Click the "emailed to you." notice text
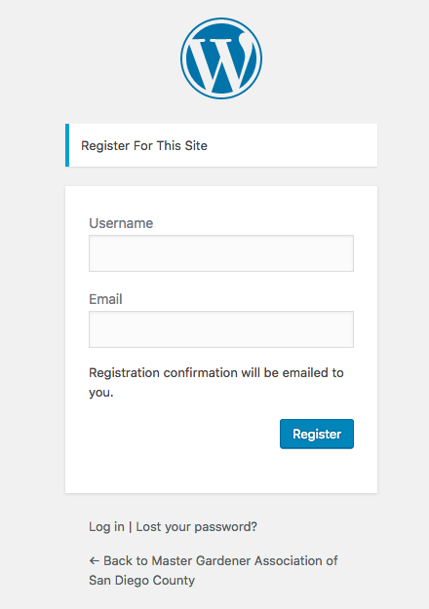 click(216, 382)
